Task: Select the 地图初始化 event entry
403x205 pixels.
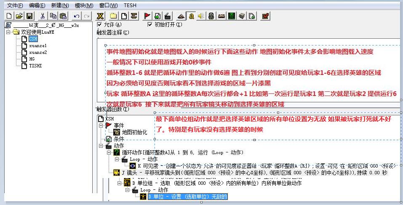Action: (x=134, y=132)
